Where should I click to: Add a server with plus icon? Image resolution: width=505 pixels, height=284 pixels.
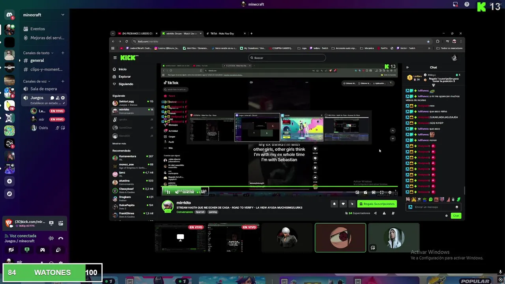9,181
